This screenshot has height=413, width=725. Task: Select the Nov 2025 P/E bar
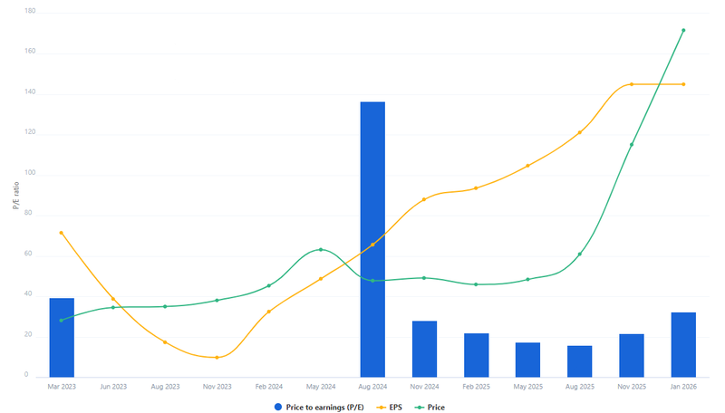(x=632, y=355)
